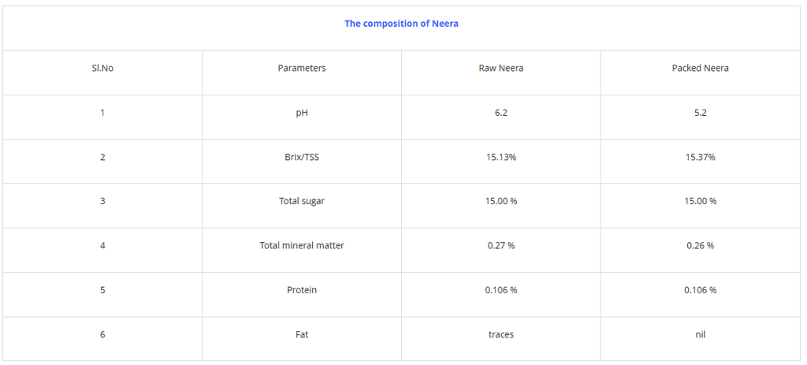Screen dimensions: 807x365
Task: Click the 0.27 % mineral matter value
Action: coord(501,246)
